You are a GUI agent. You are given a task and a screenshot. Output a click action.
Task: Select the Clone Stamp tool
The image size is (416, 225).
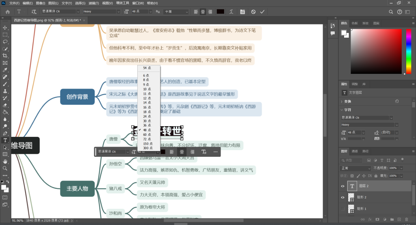[5, 91]
